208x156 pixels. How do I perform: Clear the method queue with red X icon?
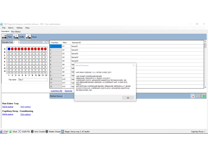[x=193, y=96]
